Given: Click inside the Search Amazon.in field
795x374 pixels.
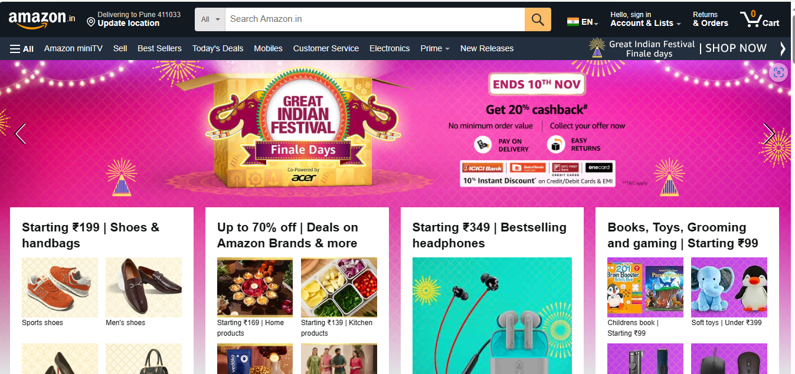Looking at the screenshot, I should (x=375, y=19).
